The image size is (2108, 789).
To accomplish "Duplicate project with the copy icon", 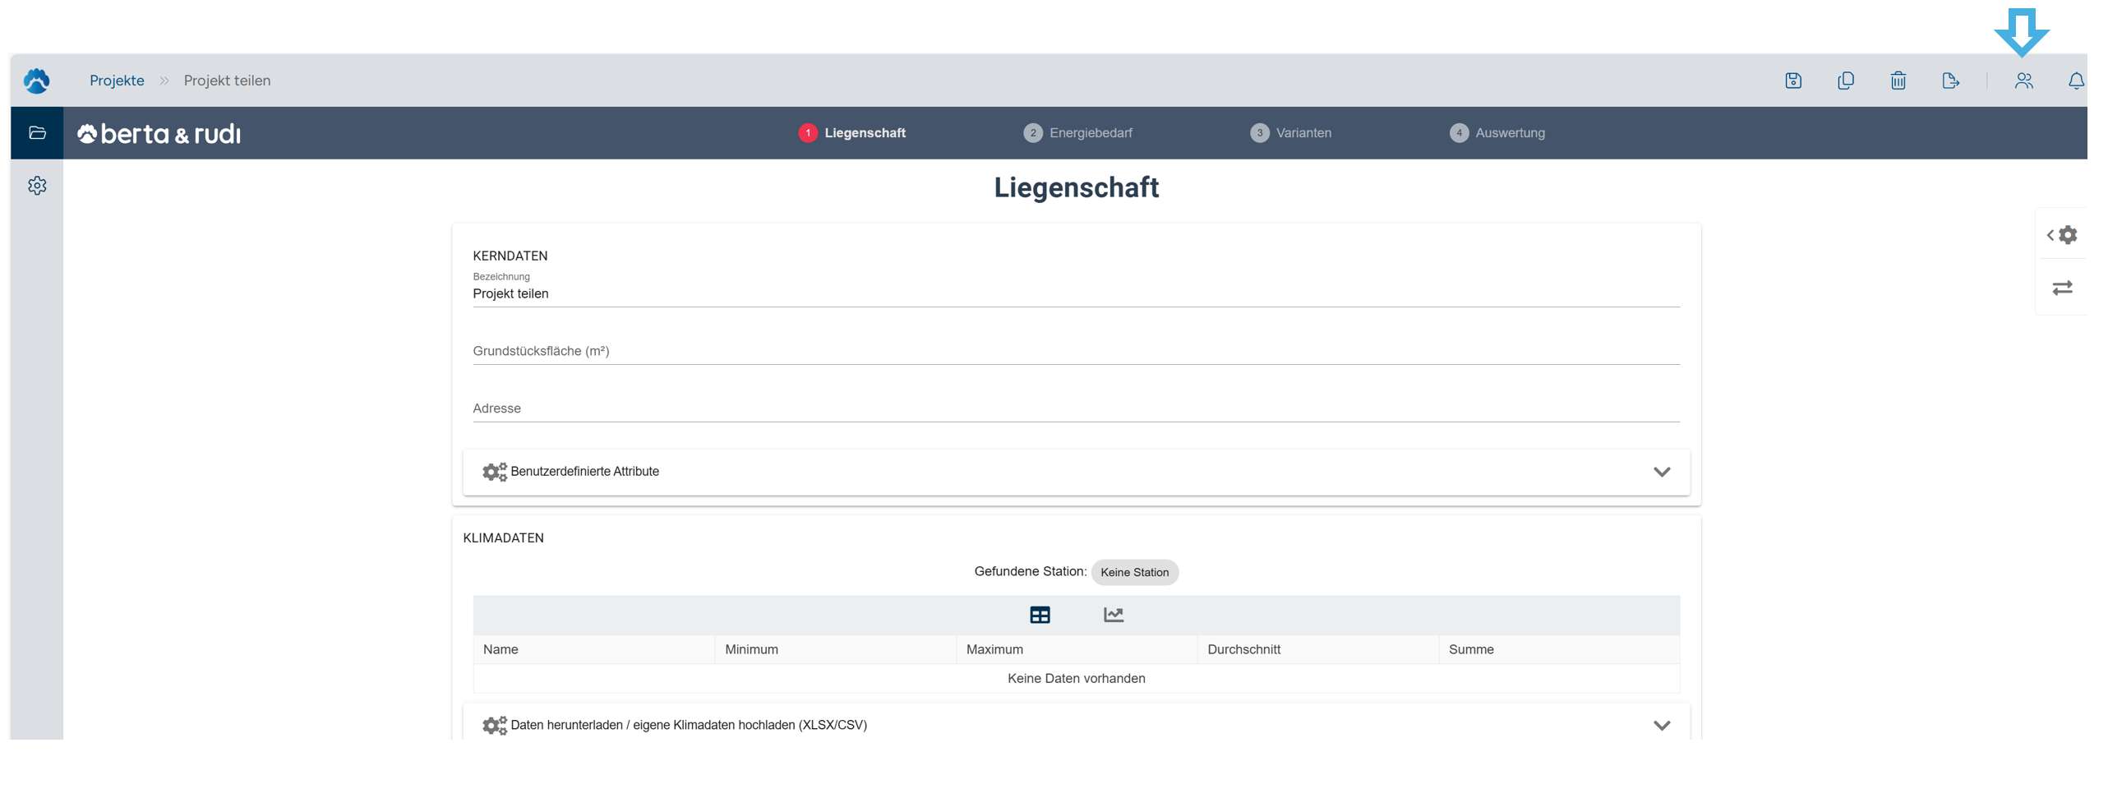I will (x=1845, y=81).
